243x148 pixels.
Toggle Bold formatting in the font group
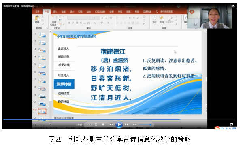point(69,23)
